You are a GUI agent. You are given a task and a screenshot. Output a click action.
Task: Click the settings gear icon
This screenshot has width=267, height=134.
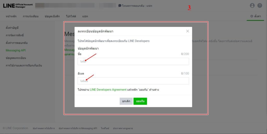[x=252, y=16]
